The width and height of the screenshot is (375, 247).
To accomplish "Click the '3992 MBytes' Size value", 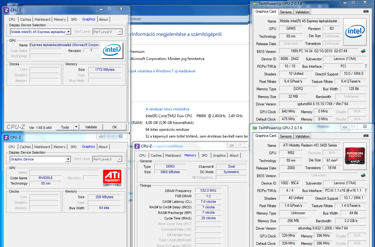I will click(169, 172).
